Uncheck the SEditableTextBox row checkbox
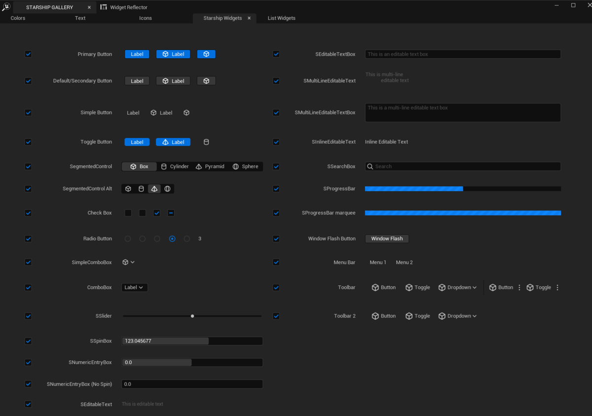Screen dimensions: 592x416 click(276, 54)
